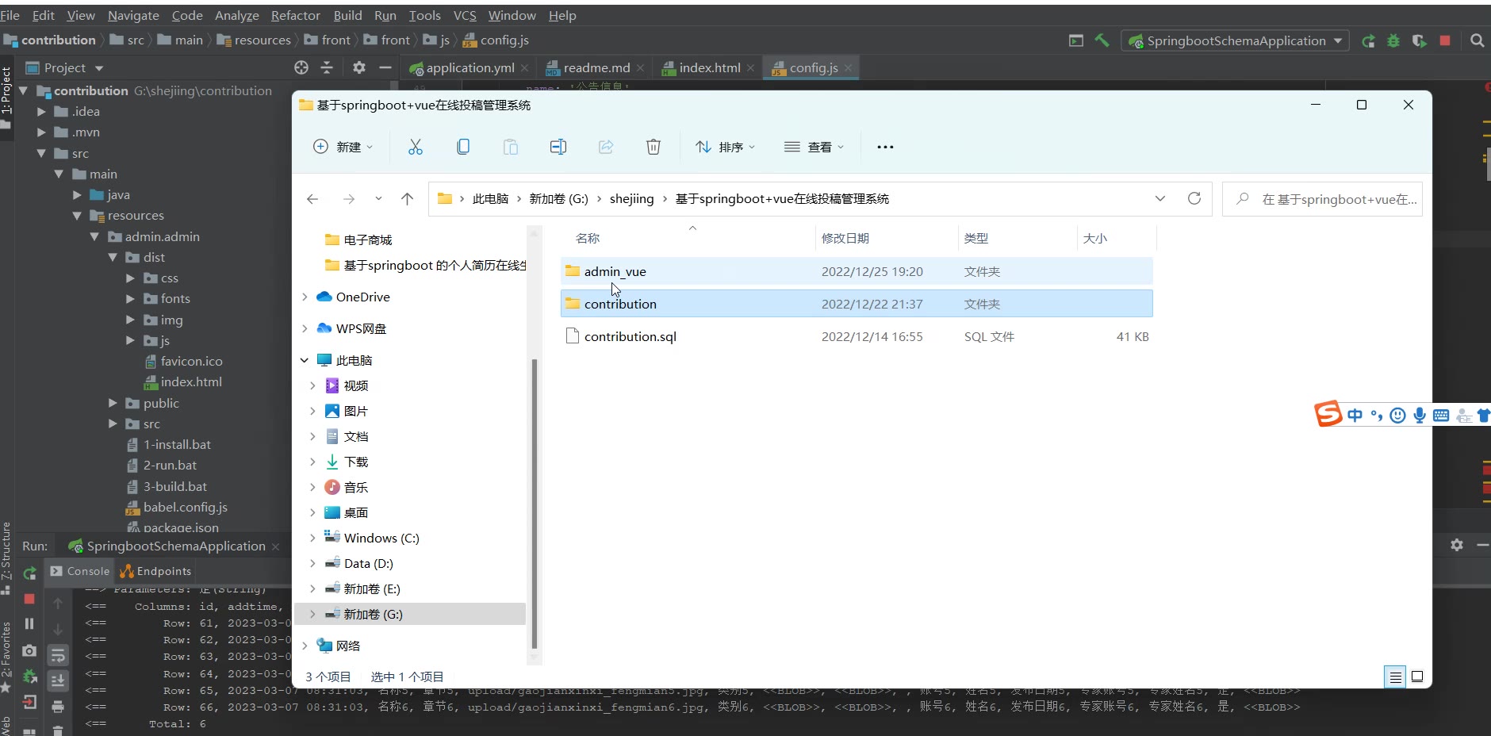Expand the java folder in Project tree
Screen dimensions: 1491x736
(x=77, y=195)
